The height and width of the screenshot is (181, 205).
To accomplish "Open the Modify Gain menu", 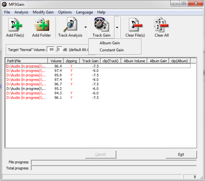I will (43, 12).
